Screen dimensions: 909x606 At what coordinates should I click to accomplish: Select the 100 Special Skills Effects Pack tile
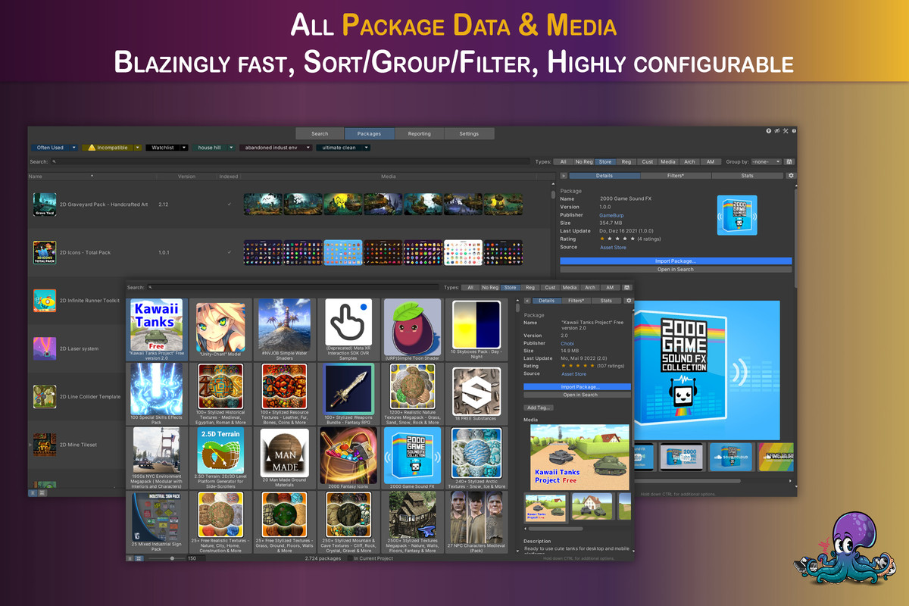[156, 393]
